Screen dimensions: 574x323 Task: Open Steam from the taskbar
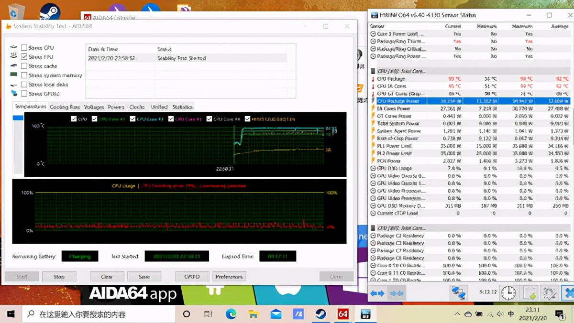click(x=320, y=314)
